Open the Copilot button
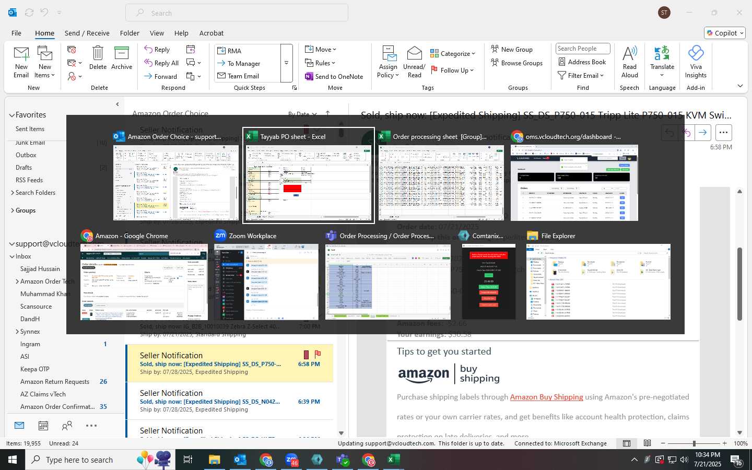This screenshot has height=470, width=752. (725, 33)
